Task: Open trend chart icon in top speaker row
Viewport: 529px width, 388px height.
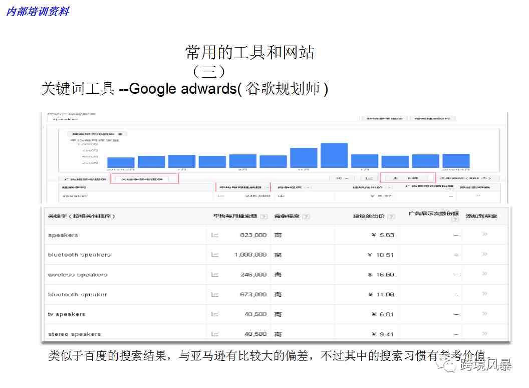Action: point(221,196)
